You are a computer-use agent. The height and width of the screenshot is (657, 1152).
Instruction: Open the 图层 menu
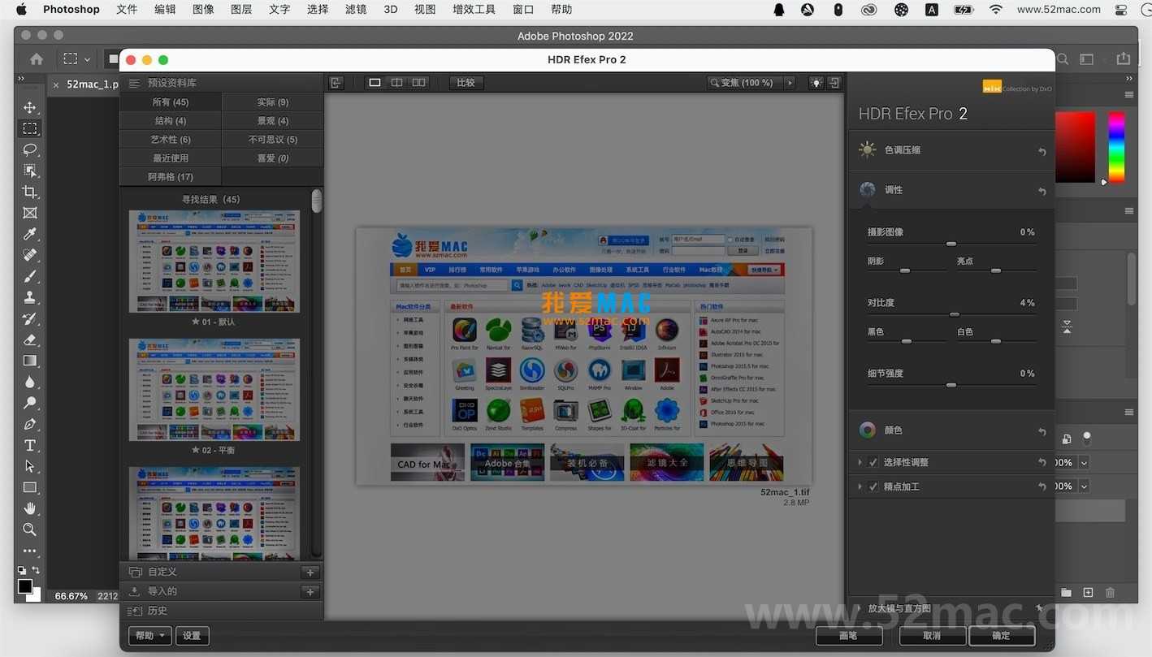[x=241, y=10]
